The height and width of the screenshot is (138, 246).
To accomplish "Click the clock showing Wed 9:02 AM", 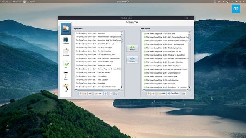I will pos(123,2).
